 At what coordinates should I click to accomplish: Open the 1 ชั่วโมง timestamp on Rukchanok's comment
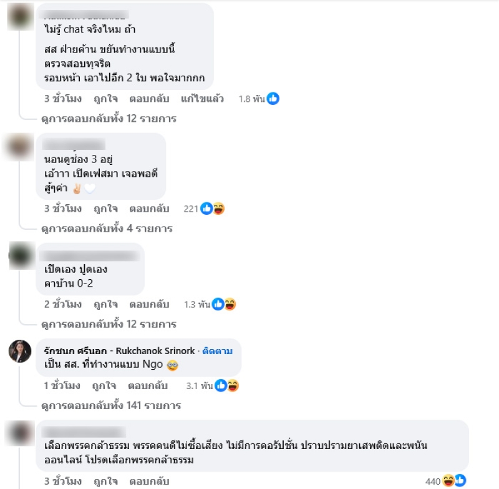pyautogui.click(x=62, y=386)
